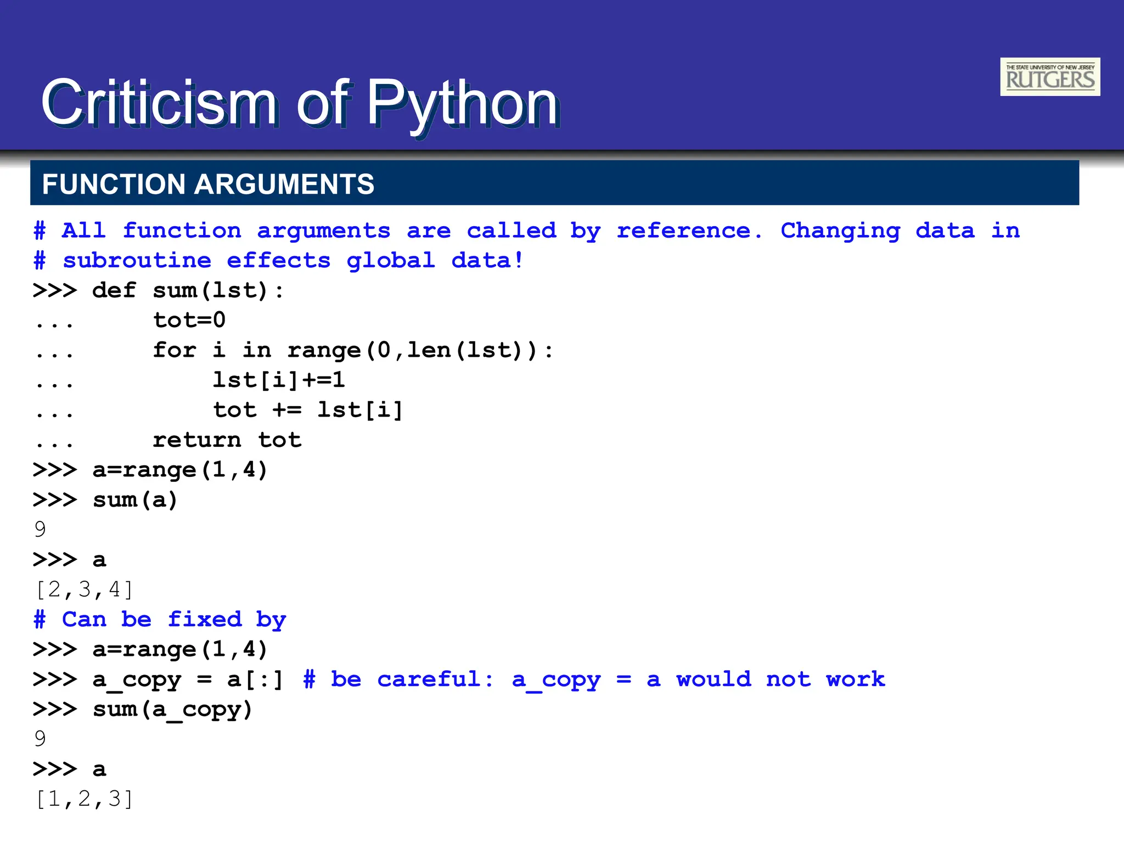The height and width of the screenshot is (843, 1124).
Task: Click the Rutgers university logo
Action: [x=1050, y=77]
